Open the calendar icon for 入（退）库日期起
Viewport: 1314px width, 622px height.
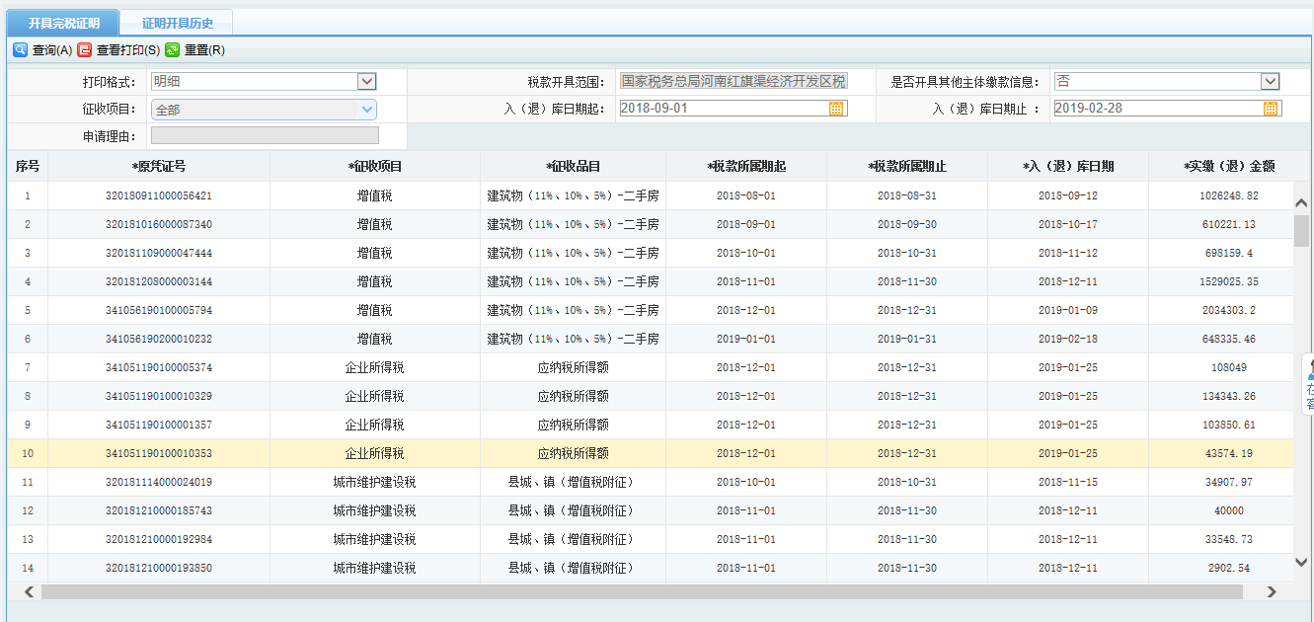[x=835, y=108]
